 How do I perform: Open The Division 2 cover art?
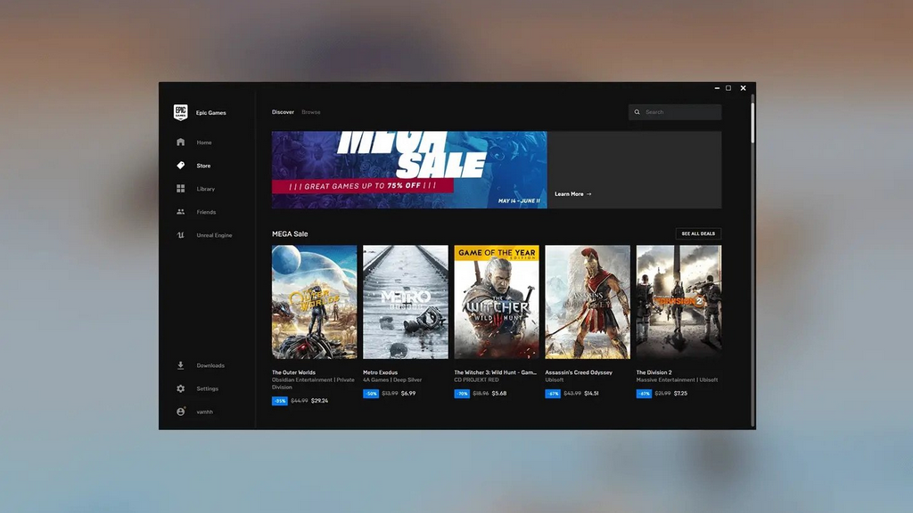pyautogui.click(x=679, y=302)
